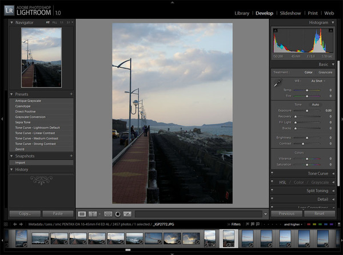Go forward using the right arrow in the filmstrip bar
This screenshot has height=255, width=343.
pos(21,224)
